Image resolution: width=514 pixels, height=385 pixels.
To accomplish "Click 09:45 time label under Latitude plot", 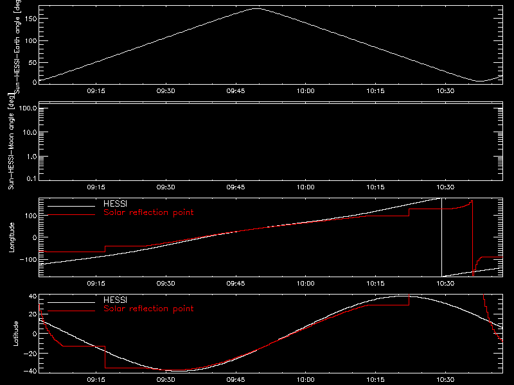I will [236, 380].
